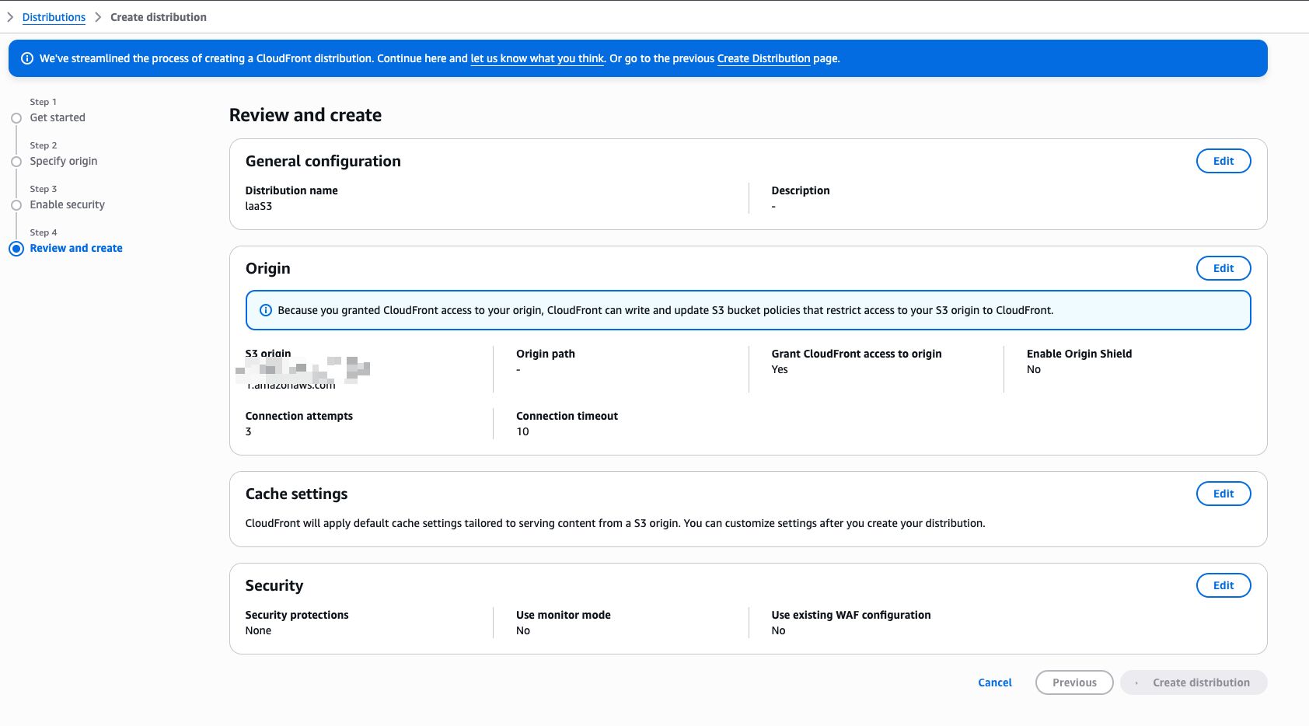The image size is (1309, 726).
Task: Open the Distributions breadcrumb link
Action: 54,17
